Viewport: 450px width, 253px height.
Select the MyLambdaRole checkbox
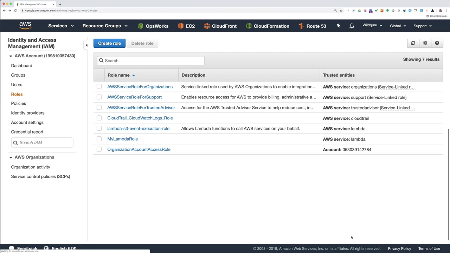(99, 139)
